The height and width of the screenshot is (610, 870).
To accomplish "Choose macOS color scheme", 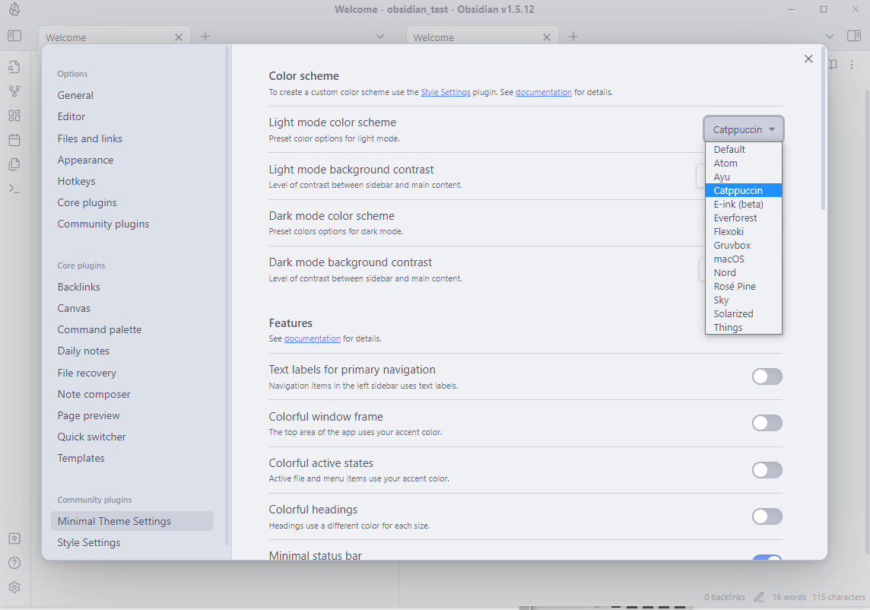I will click(x=744, y=259).
